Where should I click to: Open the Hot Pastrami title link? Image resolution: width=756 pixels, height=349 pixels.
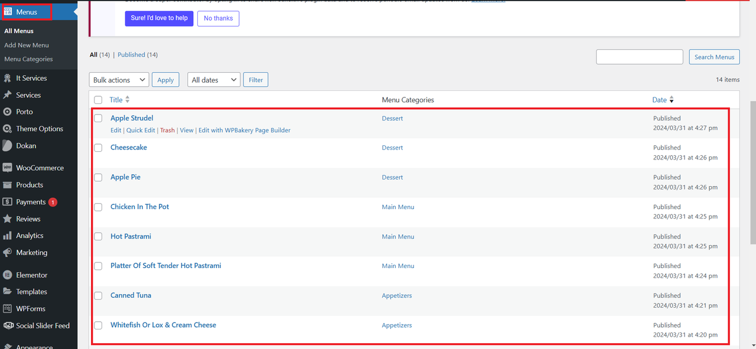[131, 236]
